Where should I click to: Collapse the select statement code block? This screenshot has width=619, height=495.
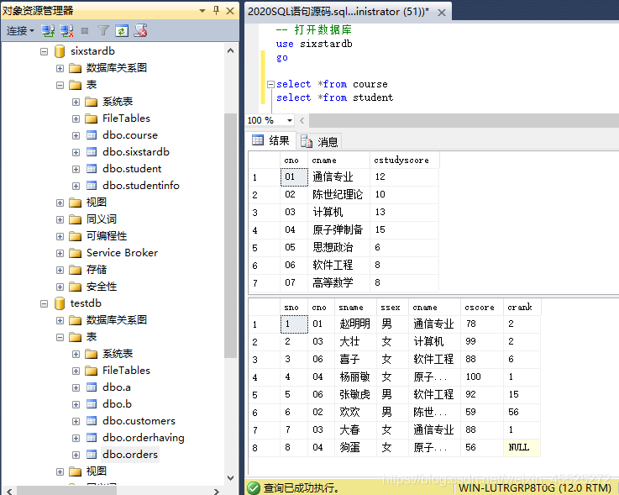270,84
